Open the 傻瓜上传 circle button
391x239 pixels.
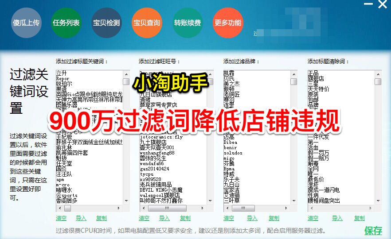click(x=26, y=23)
